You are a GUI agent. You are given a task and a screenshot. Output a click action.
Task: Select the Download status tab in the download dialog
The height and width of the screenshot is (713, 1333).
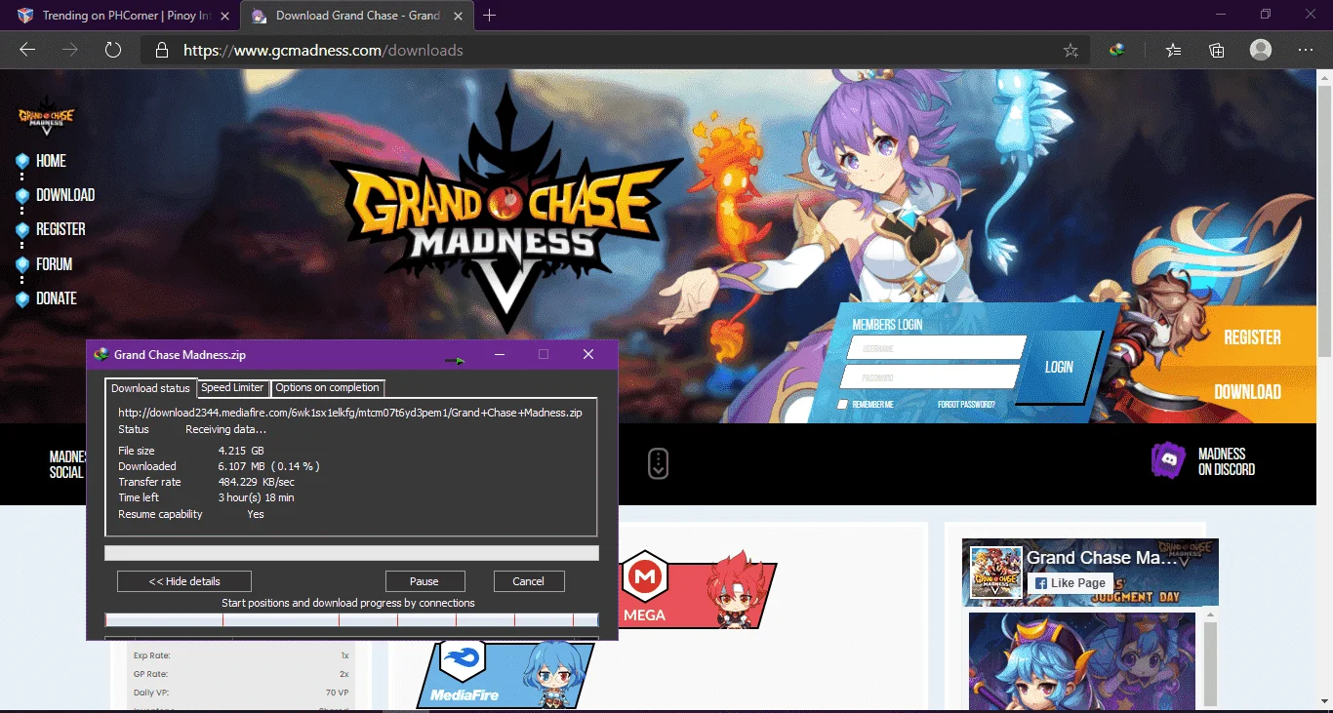click(x=150, y=388)
